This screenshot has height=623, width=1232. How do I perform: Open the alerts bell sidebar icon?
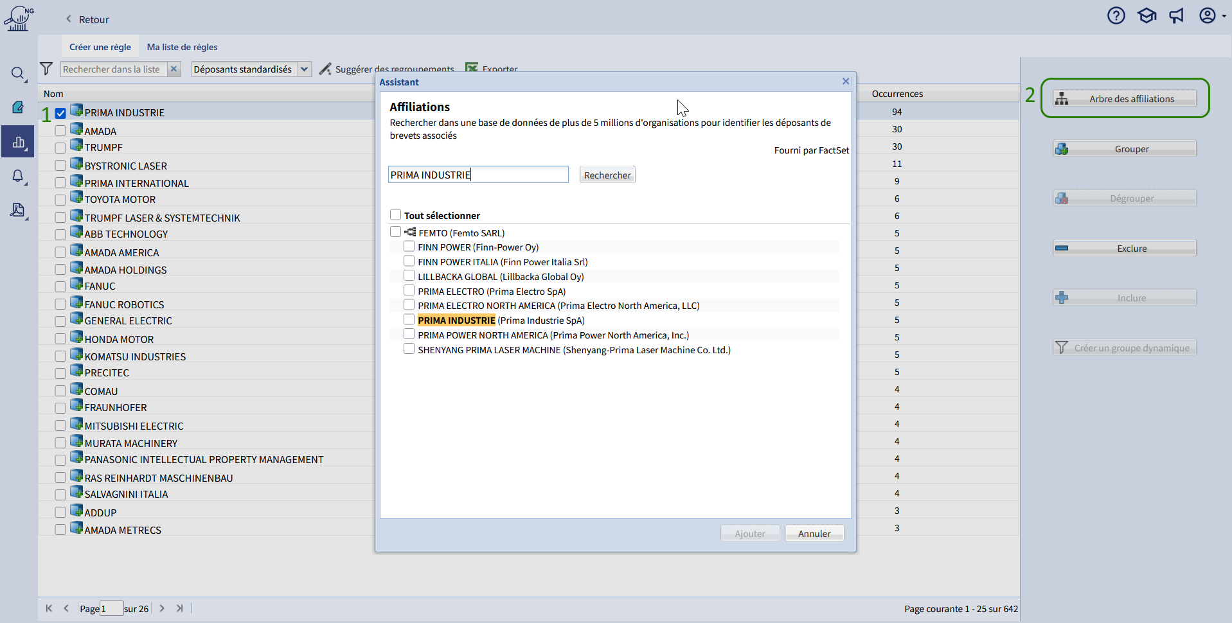point(18,176)
